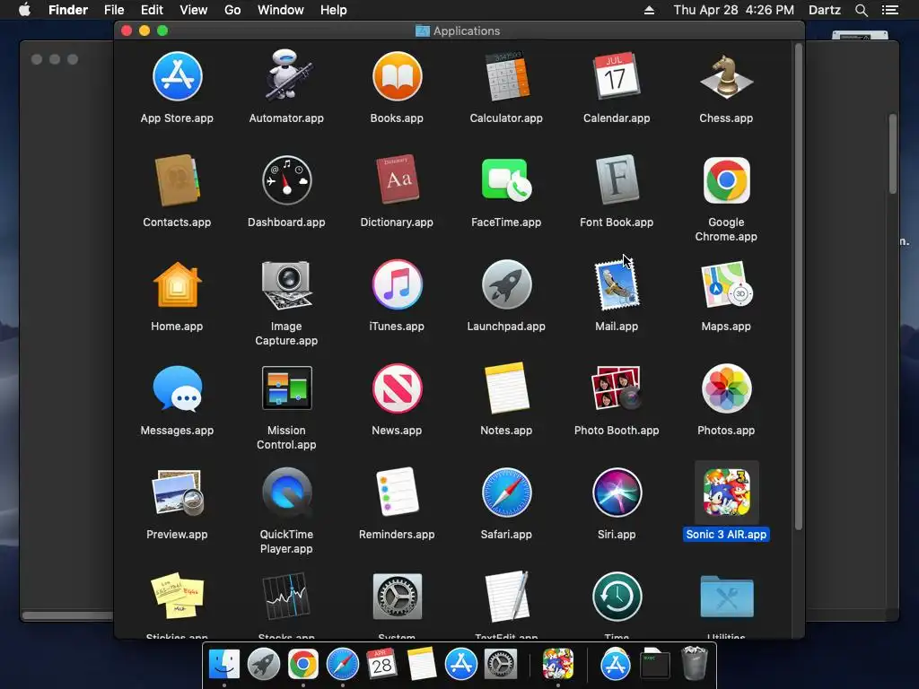Select the Home.app house icon
Screen dimensions: 919x689
pos(177,284)
